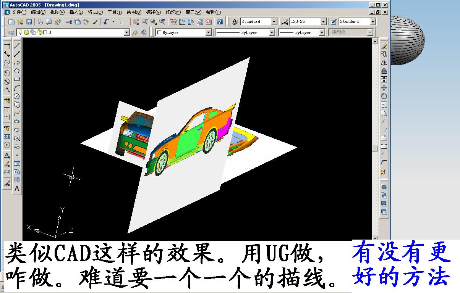Select the Hatch tool

[x=17, y=163]
